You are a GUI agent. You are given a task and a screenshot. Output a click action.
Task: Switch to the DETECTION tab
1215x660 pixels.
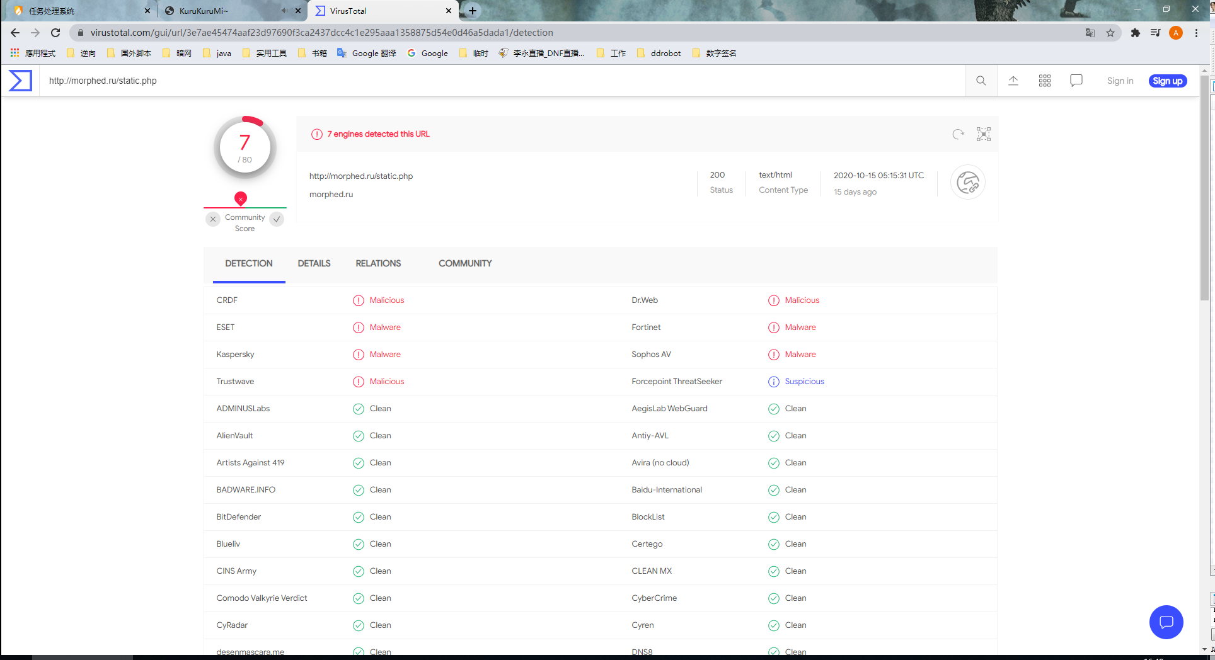(249, 263)
